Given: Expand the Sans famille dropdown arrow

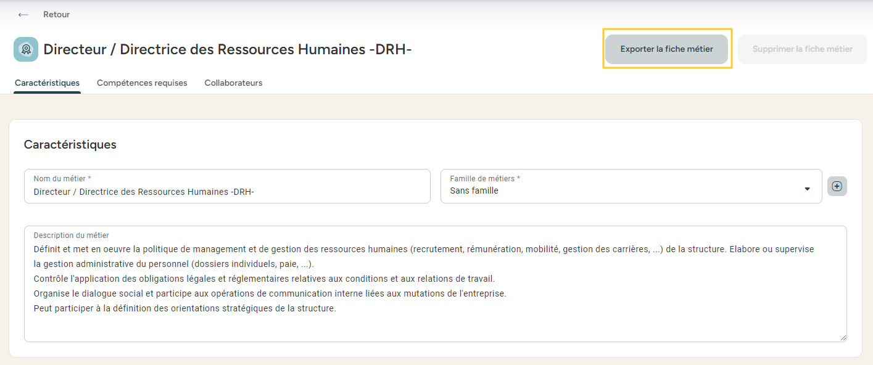Looking at the screenshot, I should coord(807,189).
